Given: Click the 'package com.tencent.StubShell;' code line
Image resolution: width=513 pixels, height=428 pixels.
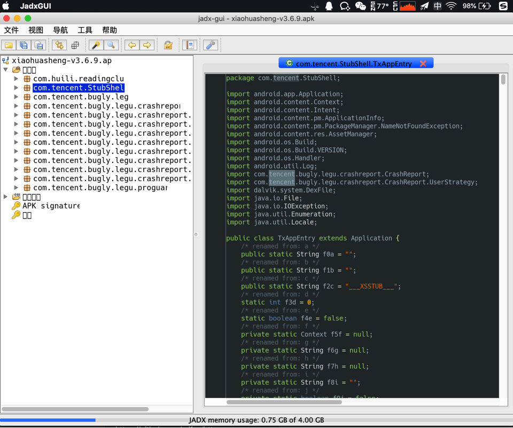Looking at the screenshot, I should tap(283, 78).
